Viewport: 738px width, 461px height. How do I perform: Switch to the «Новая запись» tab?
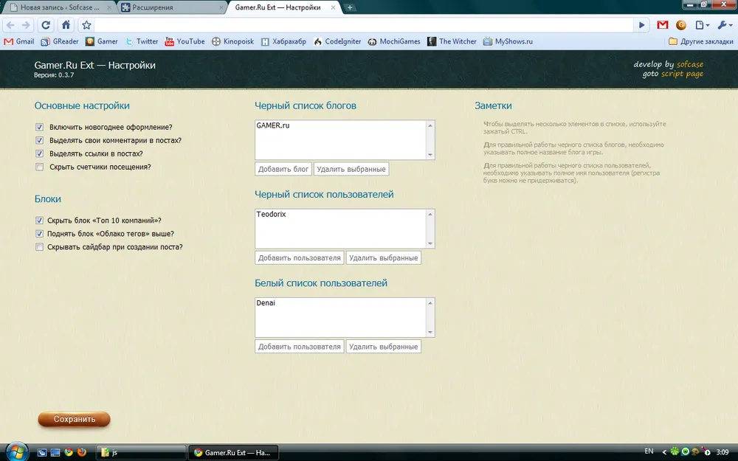click(59, 7)
